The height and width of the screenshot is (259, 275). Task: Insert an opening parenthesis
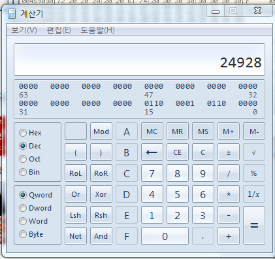tap(76, 152)
